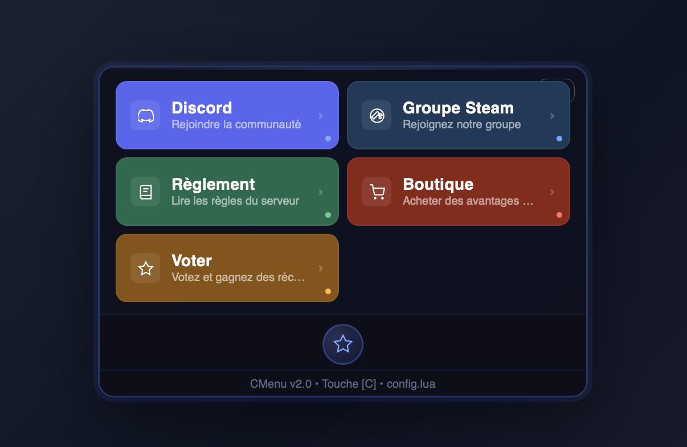Open the Boutique card title
Viewport: 687px width, 447px height.
click(438, 184)
